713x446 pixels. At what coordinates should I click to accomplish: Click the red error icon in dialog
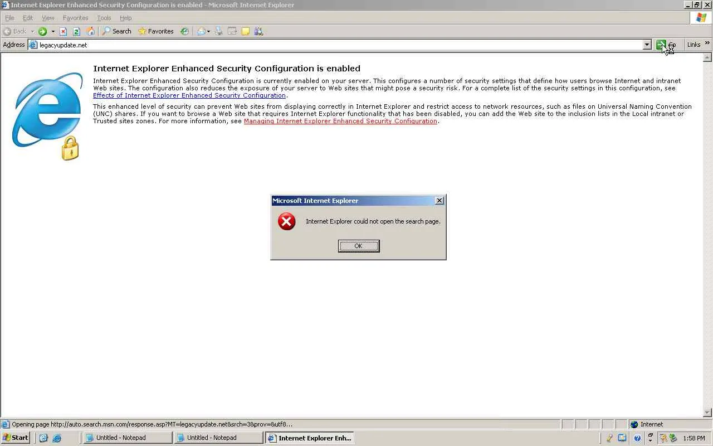tap(287, 221)
